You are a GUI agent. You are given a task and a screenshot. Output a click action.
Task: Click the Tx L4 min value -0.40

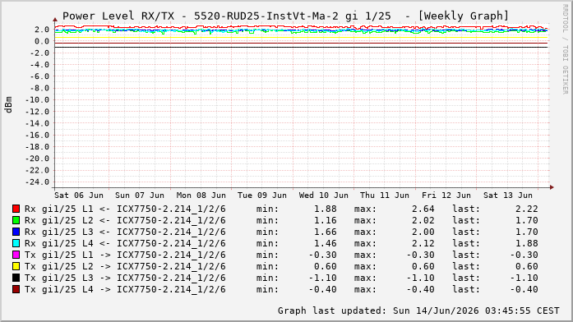323,289
